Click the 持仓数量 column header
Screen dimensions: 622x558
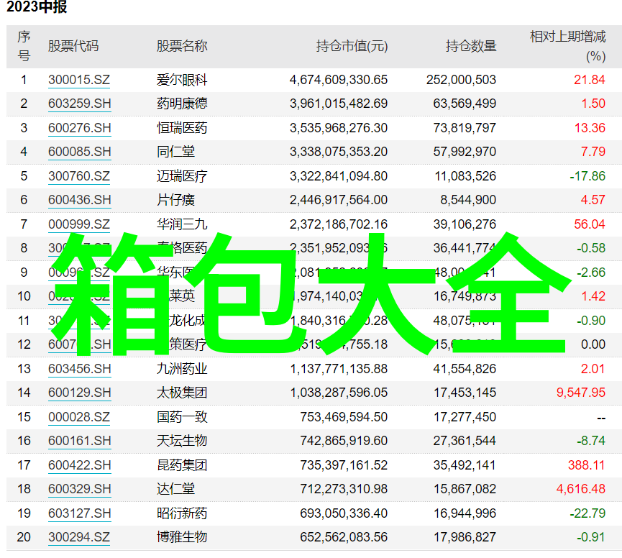pos(471,47)
